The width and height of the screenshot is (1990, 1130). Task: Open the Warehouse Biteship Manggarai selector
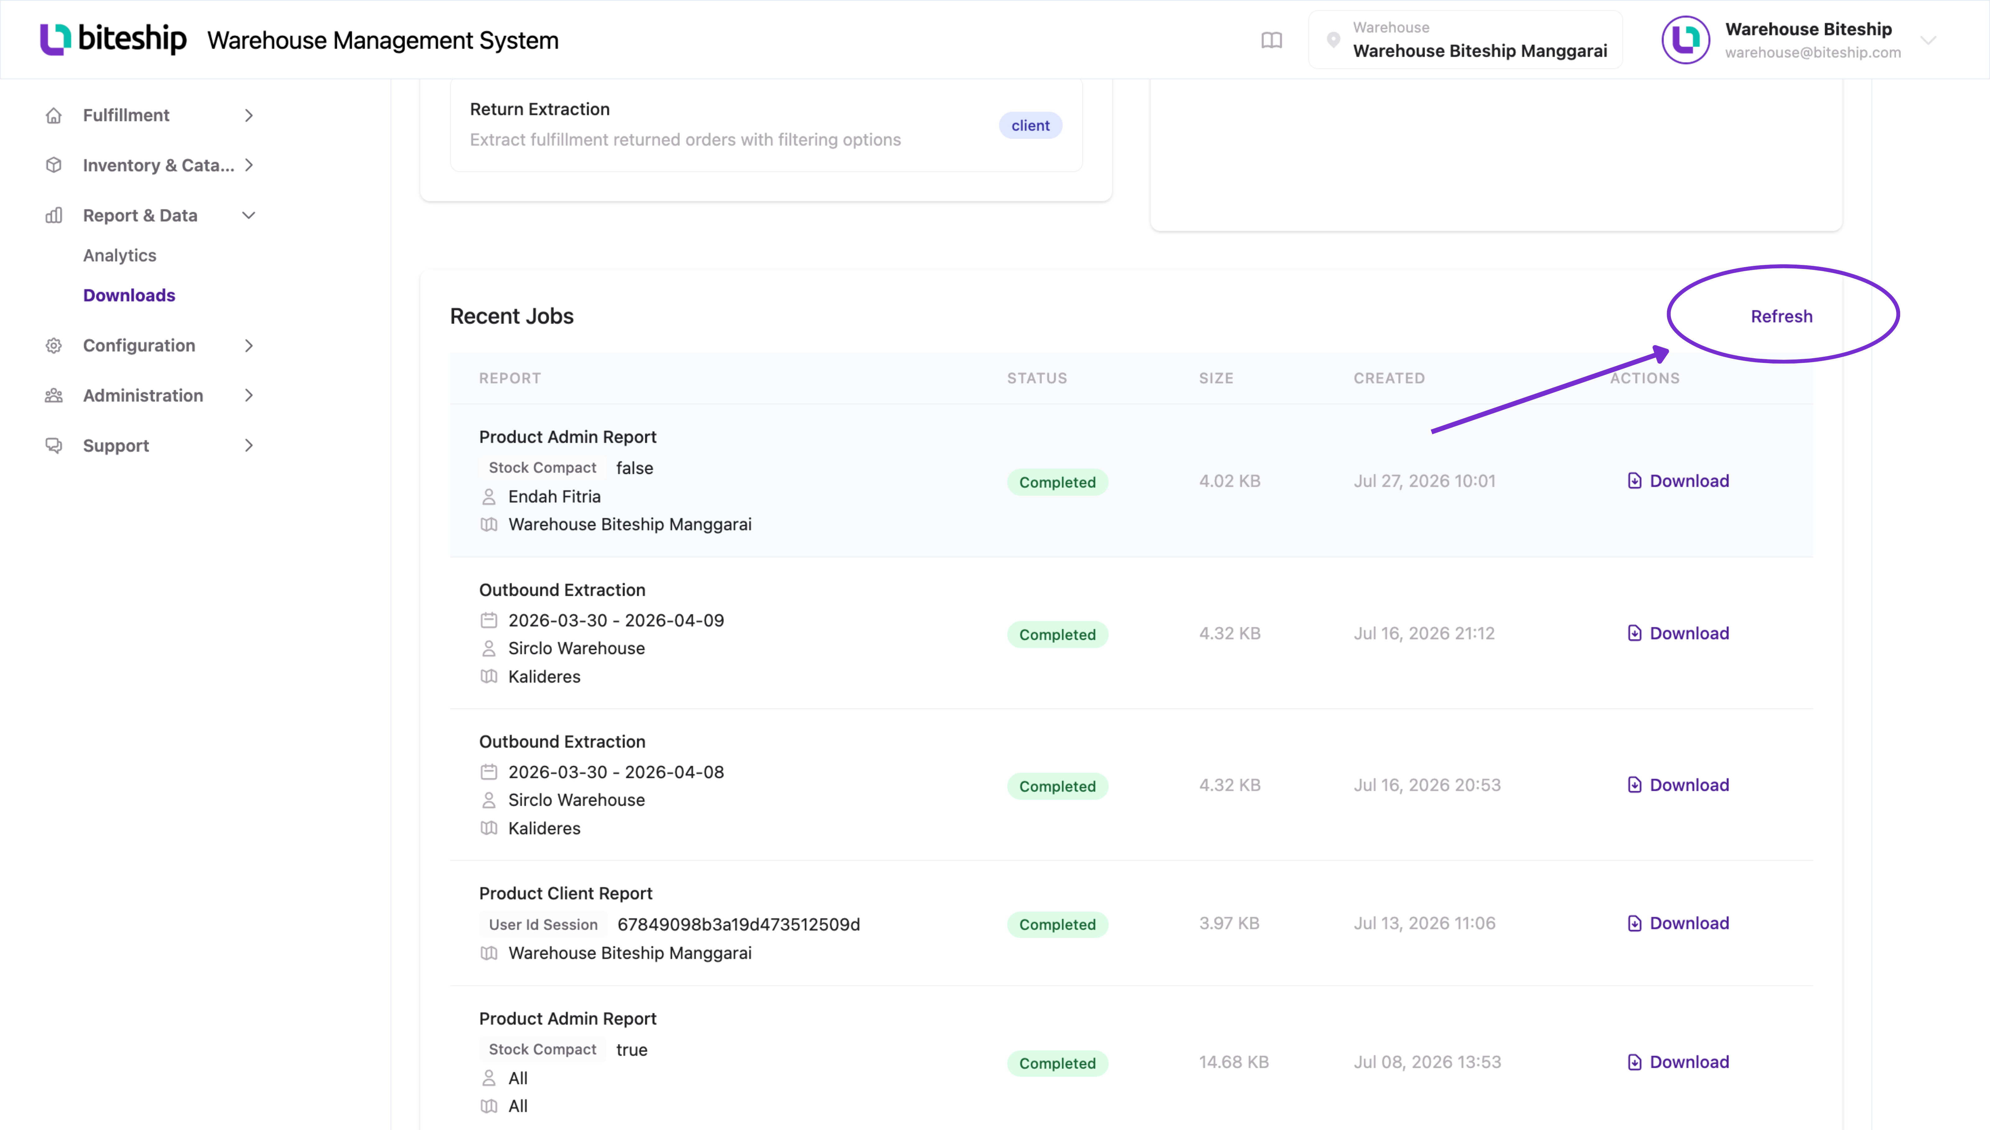(1465, 39)
